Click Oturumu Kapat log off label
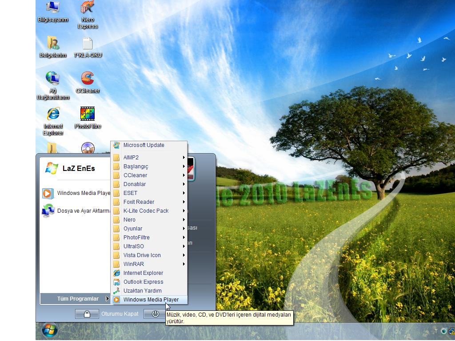The image size is (455, 341). click(x=120, y=314)
